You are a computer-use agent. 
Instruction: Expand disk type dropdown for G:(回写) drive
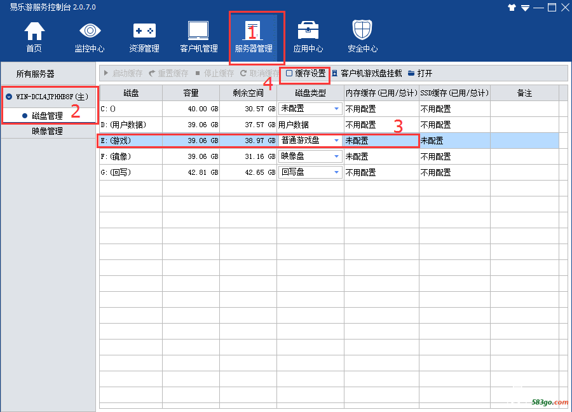336,172
